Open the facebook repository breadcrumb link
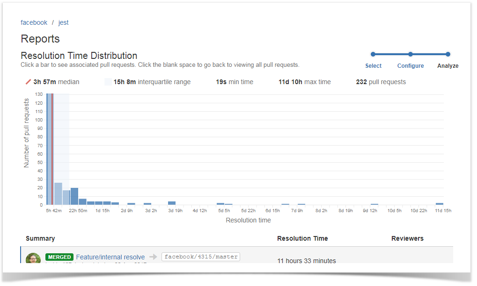 point(34,22)
